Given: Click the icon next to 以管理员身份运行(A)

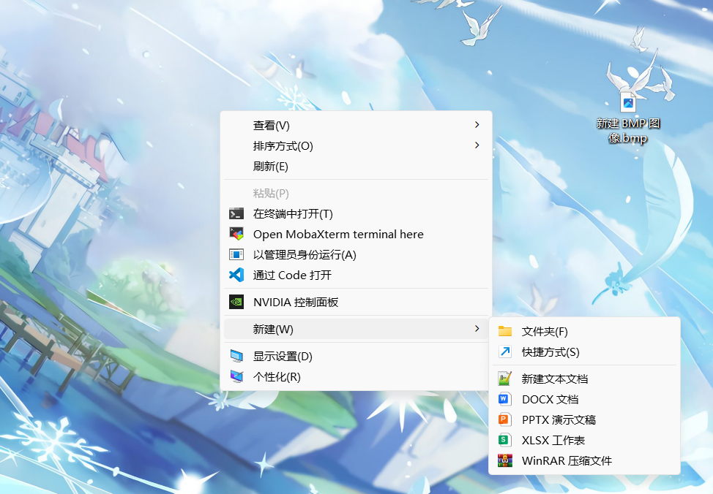Looking at the screenshot, I should pos(236,254).
